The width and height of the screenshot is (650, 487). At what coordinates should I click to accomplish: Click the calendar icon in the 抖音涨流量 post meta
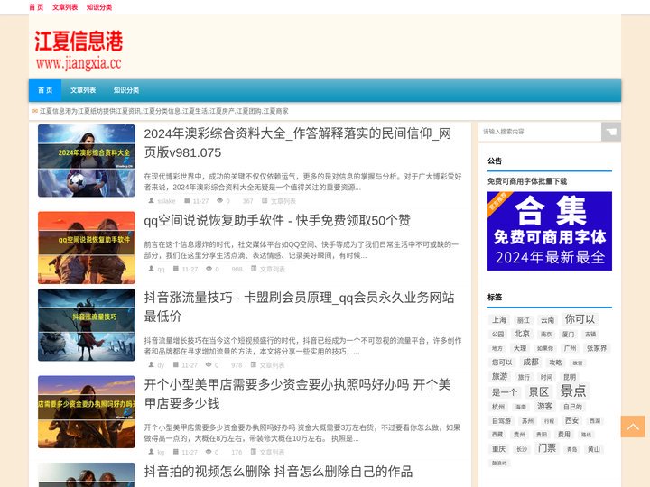[176, 365]
